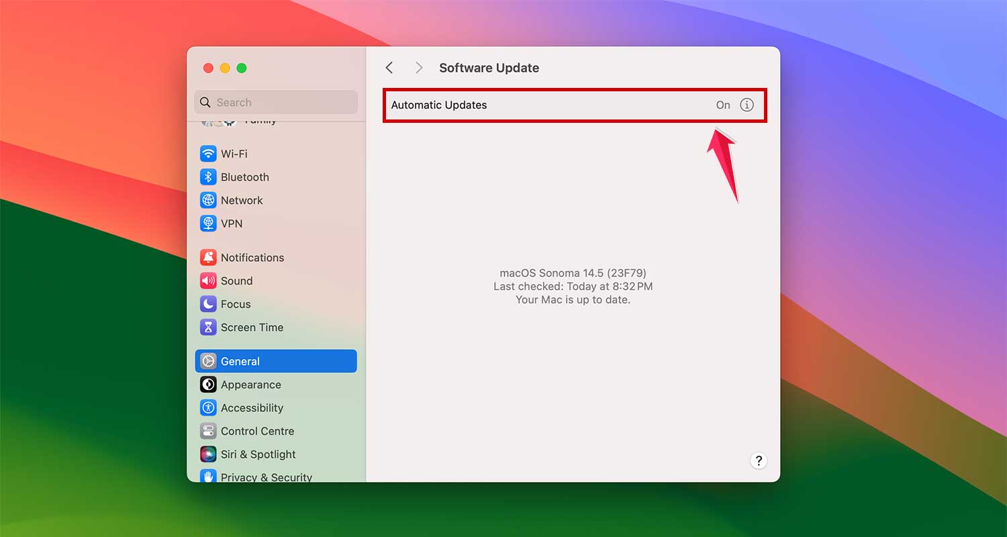
Task: Select the Appearance settings icon
Action: 209,385
